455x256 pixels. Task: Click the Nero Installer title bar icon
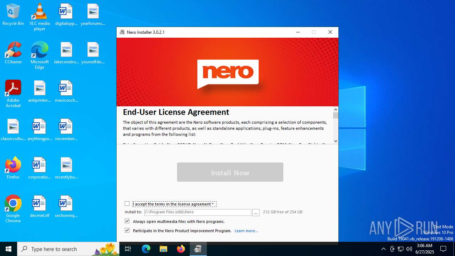point(122,32)
